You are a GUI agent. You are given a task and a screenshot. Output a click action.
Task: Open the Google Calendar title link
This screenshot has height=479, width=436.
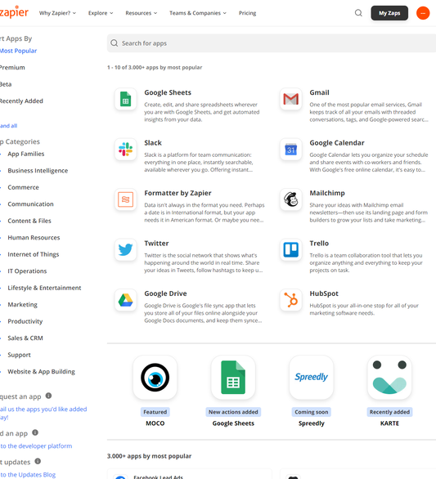(x=337, y=143)
